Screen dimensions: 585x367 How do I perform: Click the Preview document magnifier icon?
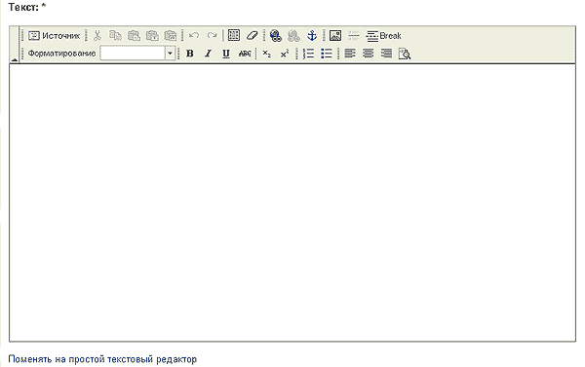coord(405,54)
